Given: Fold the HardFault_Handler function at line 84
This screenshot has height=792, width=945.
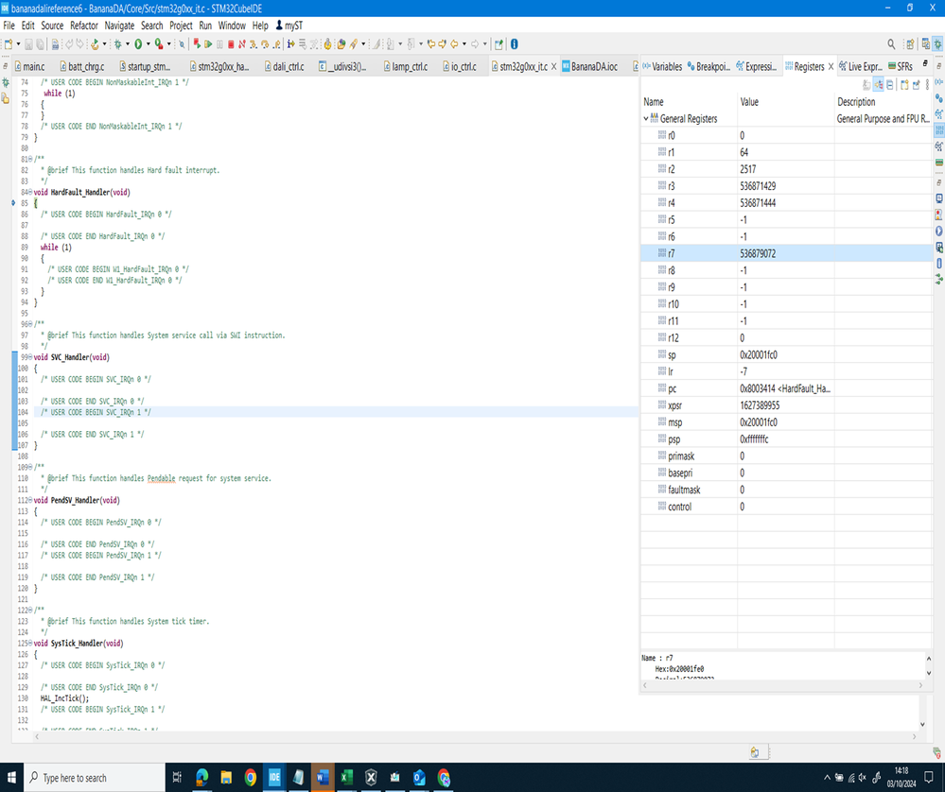Looking at the screenshot, I should [30, 192].
